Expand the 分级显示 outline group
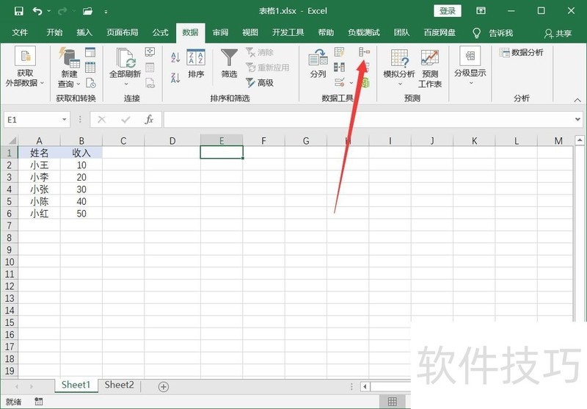The image size is (587, 409). tap(470, 66)
